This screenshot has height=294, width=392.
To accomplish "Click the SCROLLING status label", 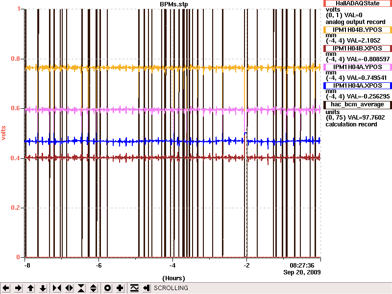I will [171, 288].
